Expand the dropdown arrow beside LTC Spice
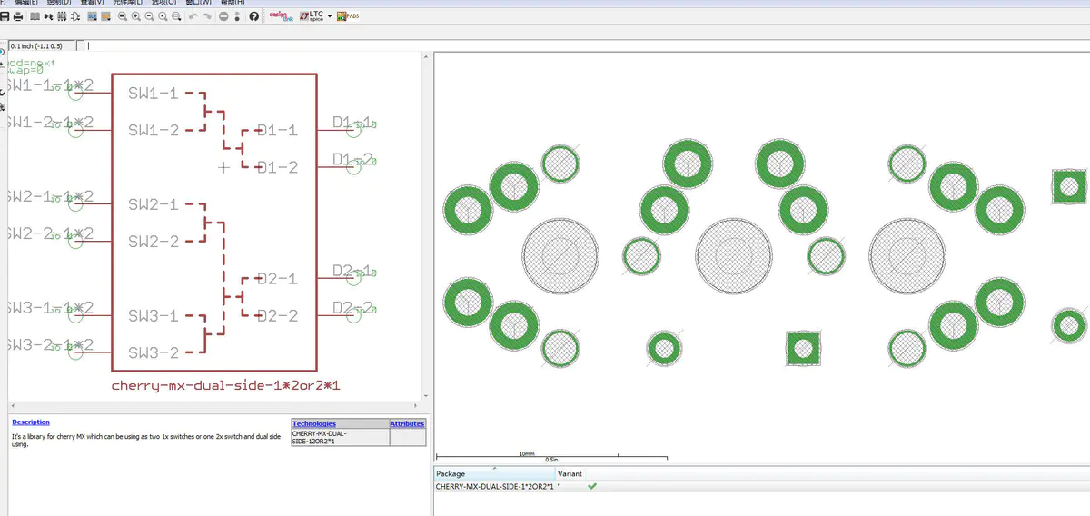 coord(330,16)
